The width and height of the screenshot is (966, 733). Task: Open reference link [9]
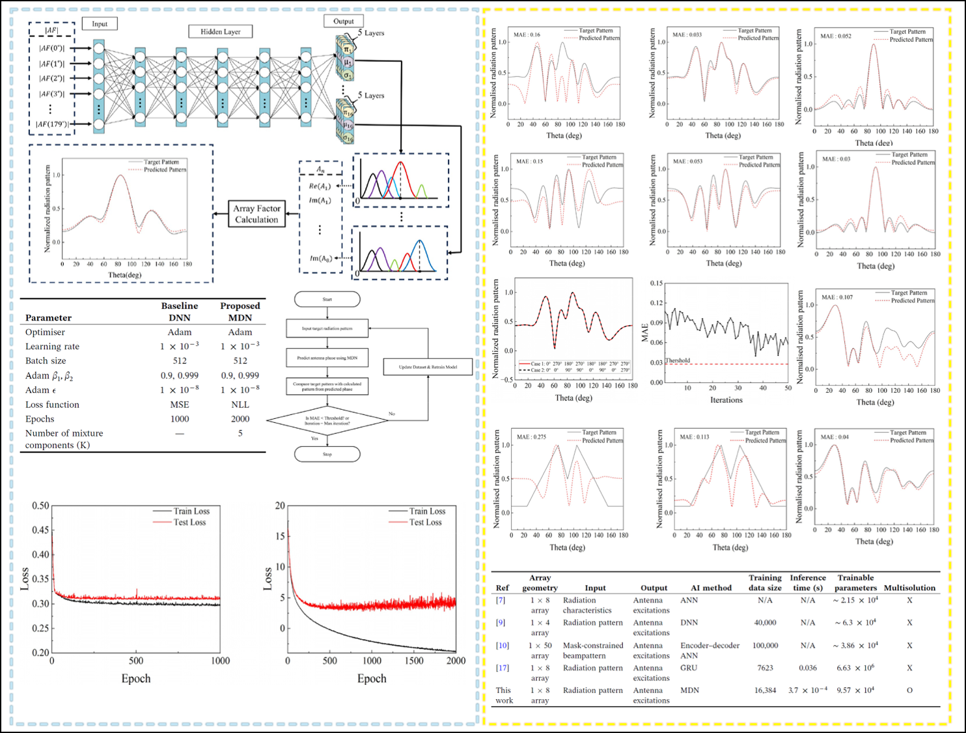click(x=501, y=622)
